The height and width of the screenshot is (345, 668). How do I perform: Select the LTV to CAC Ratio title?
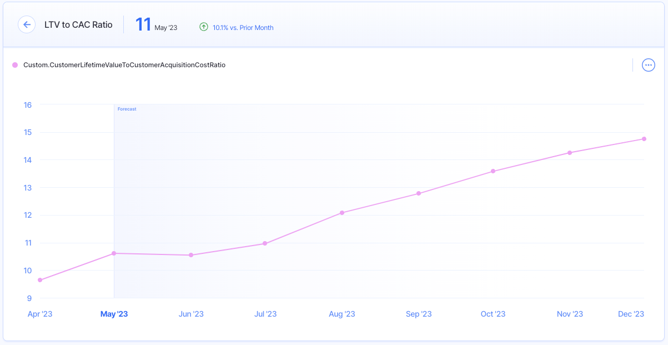click(78, 24)
